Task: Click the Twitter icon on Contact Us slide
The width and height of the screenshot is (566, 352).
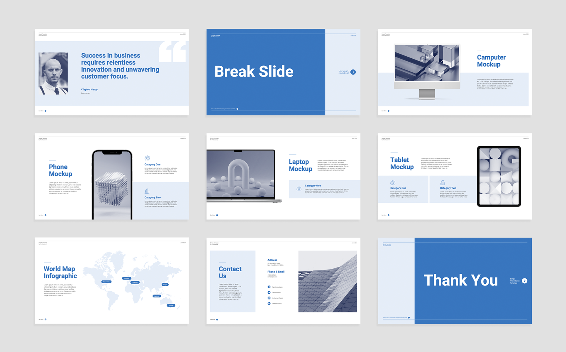Action: pos(269,292)
